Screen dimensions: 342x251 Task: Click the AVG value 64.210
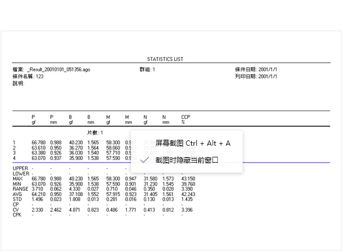pyautogui.click(x=39, y=194)
